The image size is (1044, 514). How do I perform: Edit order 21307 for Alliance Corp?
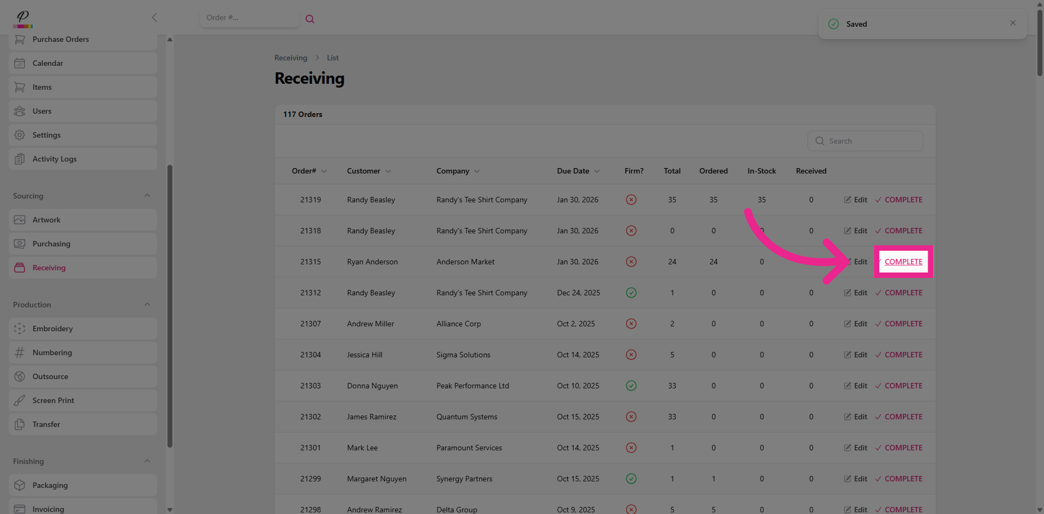coord(856,324)
